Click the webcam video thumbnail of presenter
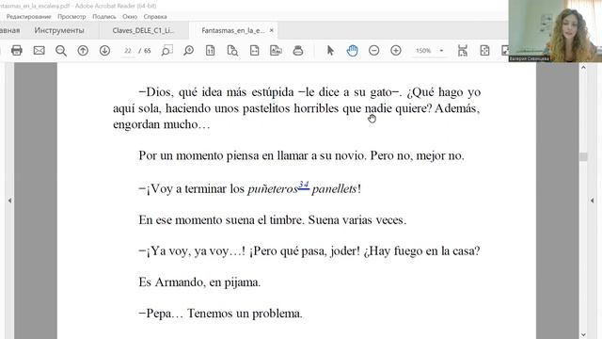602x339 pixels. tap(555, 31)
